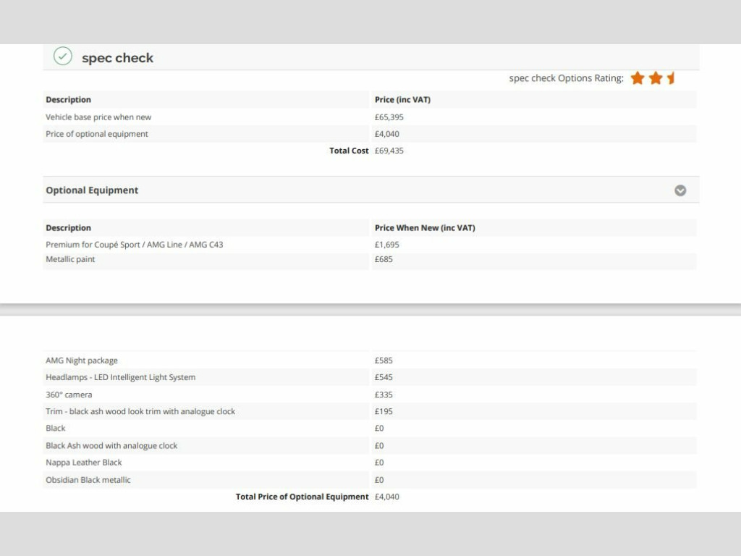Viewport: 741px width, 556px height.
Task: Click the Price When New (inc VAT) column header
Action: 425,228
